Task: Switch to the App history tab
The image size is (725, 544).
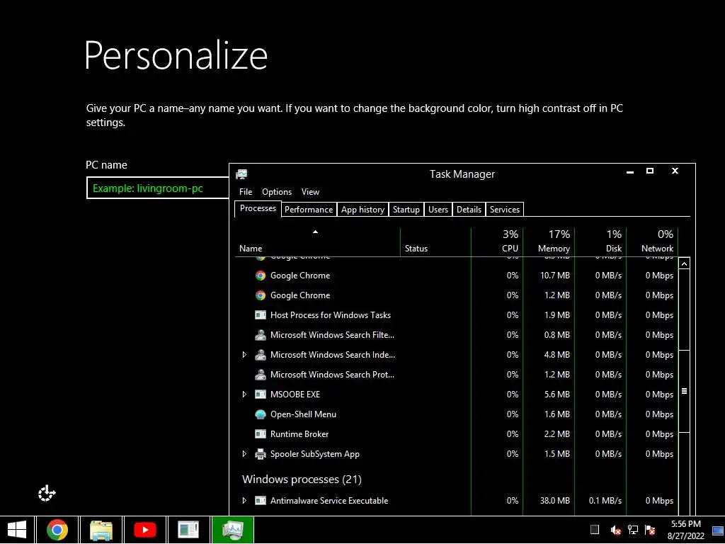Action: (x=362, y=210)
